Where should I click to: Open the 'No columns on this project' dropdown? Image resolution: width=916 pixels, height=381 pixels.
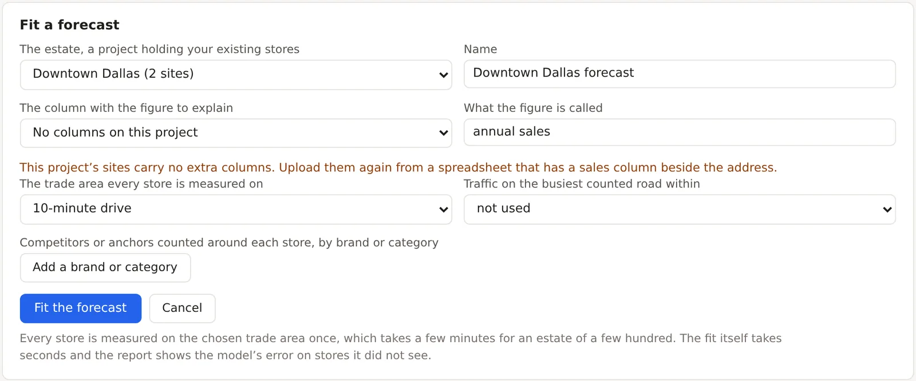point(236,133)
